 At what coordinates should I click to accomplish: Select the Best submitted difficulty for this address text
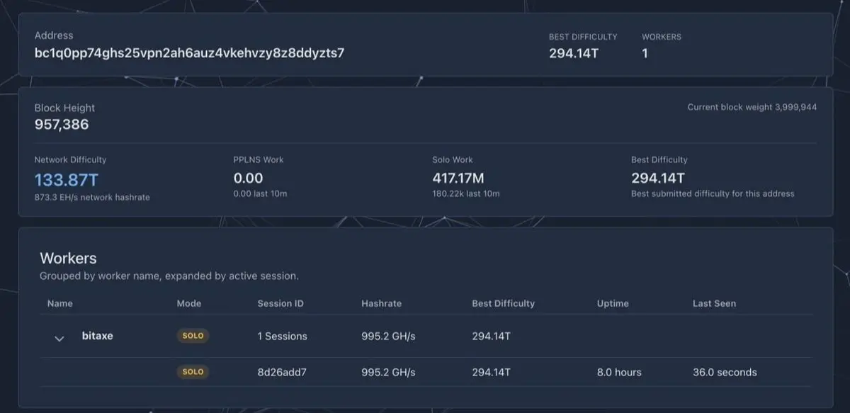[x=713, y=193]
